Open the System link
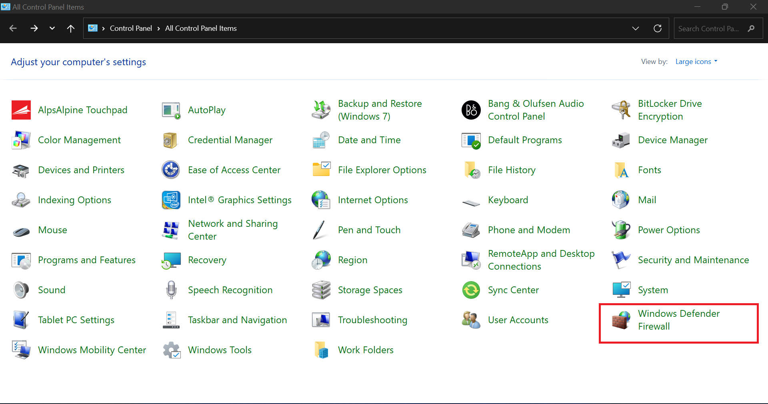Screen dimensions: 768x404 click(653, 290)
